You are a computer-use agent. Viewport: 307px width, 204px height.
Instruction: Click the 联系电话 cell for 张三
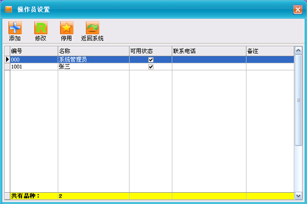point(209,66)
